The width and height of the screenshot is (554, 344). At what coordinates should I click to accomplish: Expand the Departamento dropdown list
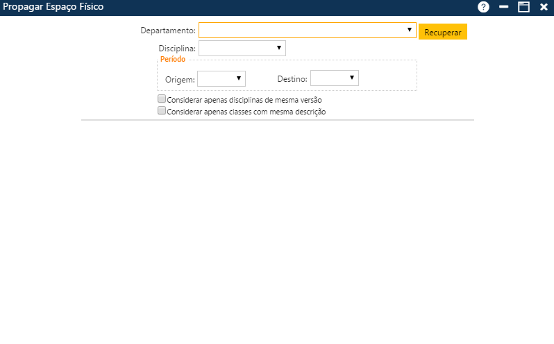coord(307,31)
